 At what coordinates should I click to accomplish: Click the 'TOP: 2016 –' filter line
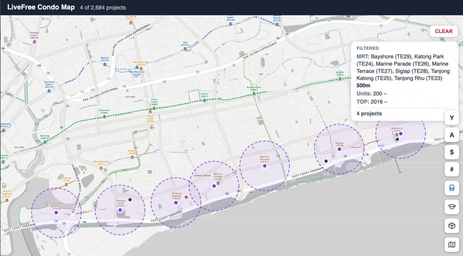(x=372, y=102)
